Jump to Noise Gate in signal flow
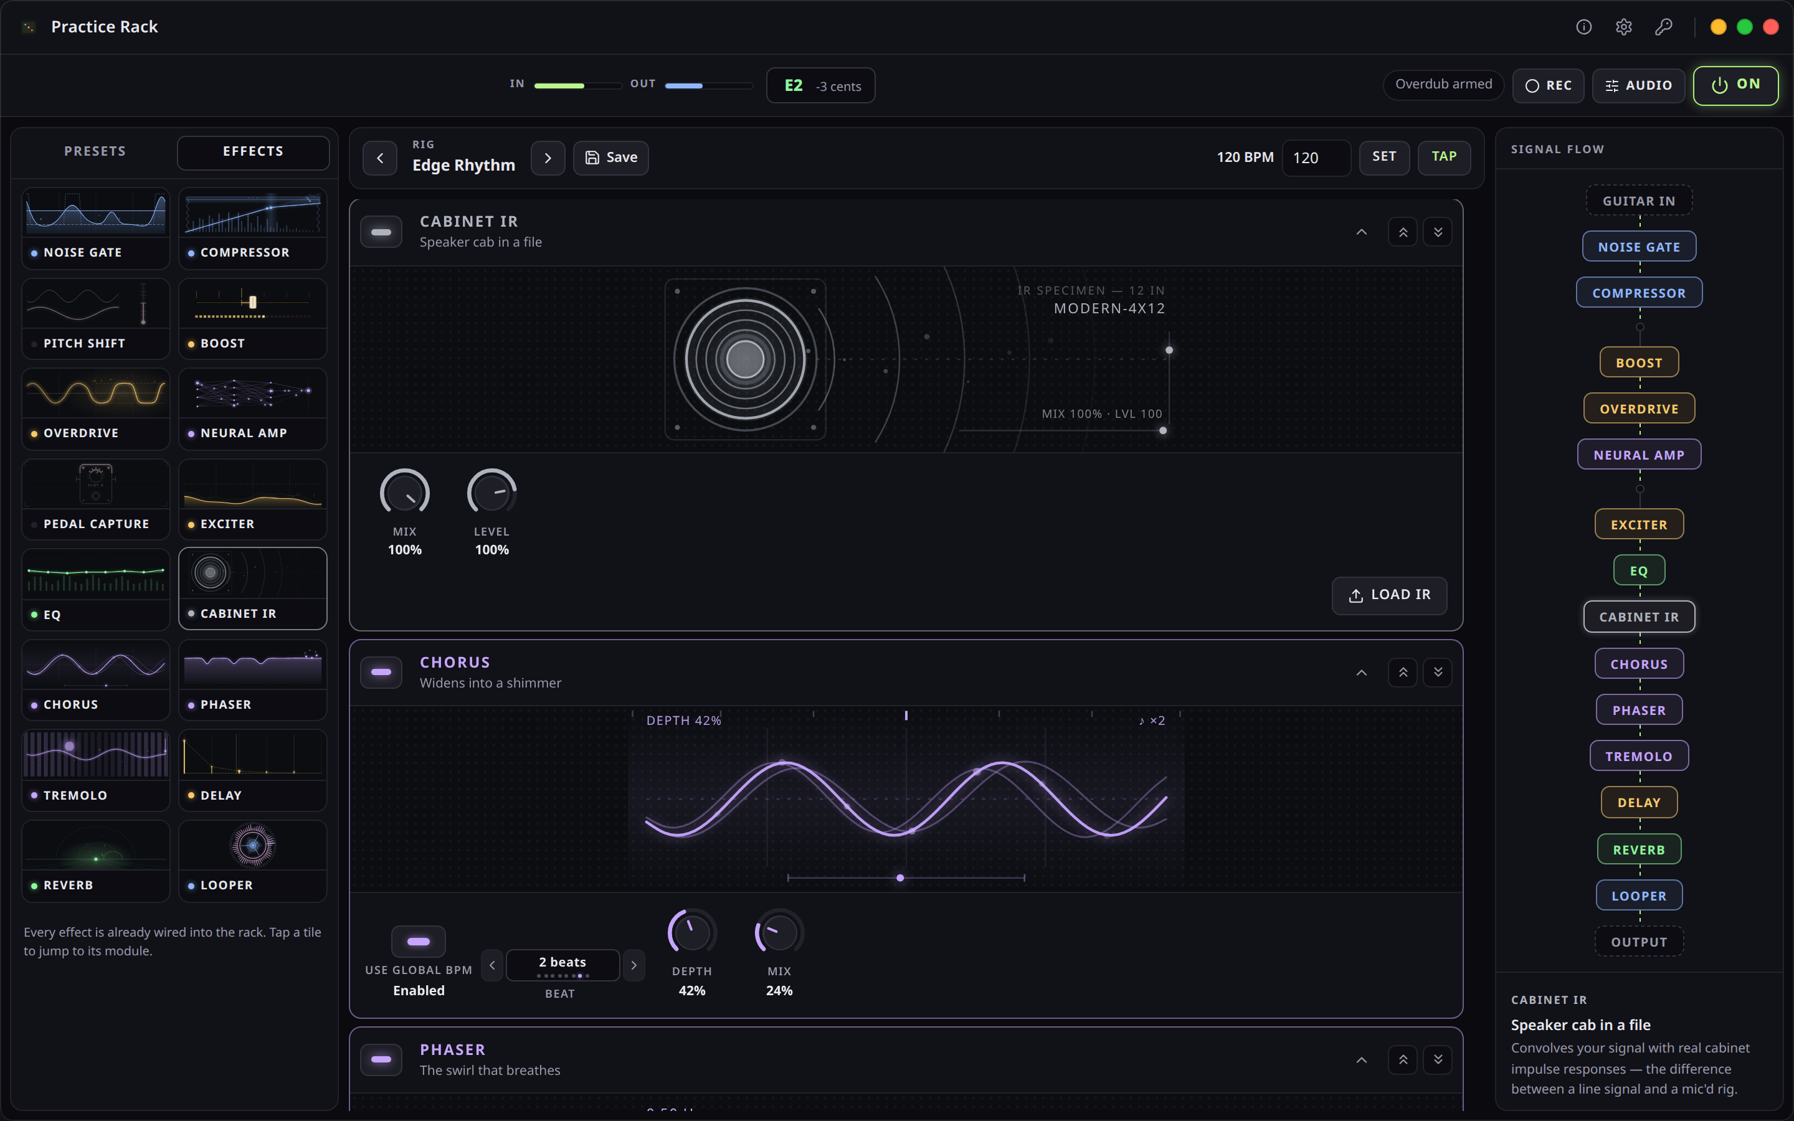The width and height of the screenshot is (1794, 1121). tap(1639, 247)
